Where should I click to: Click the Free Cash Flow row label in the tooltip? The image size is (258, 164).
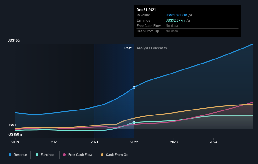pyautogui.click(x=149, y=26)
